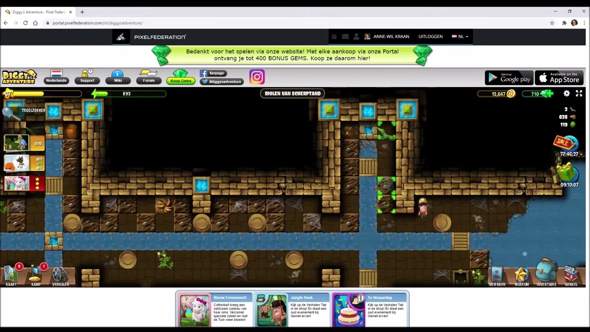
Task: Open portal messages envelope icon
Action: pyautogui.click(x=345, y=36)
